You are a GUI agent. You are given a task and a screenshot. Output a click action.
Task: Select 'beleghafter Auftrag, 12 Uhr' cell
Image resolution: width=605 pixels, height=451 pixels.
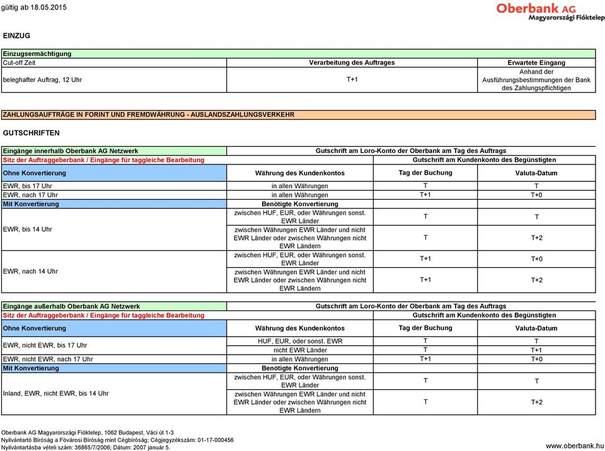[114, 80]
